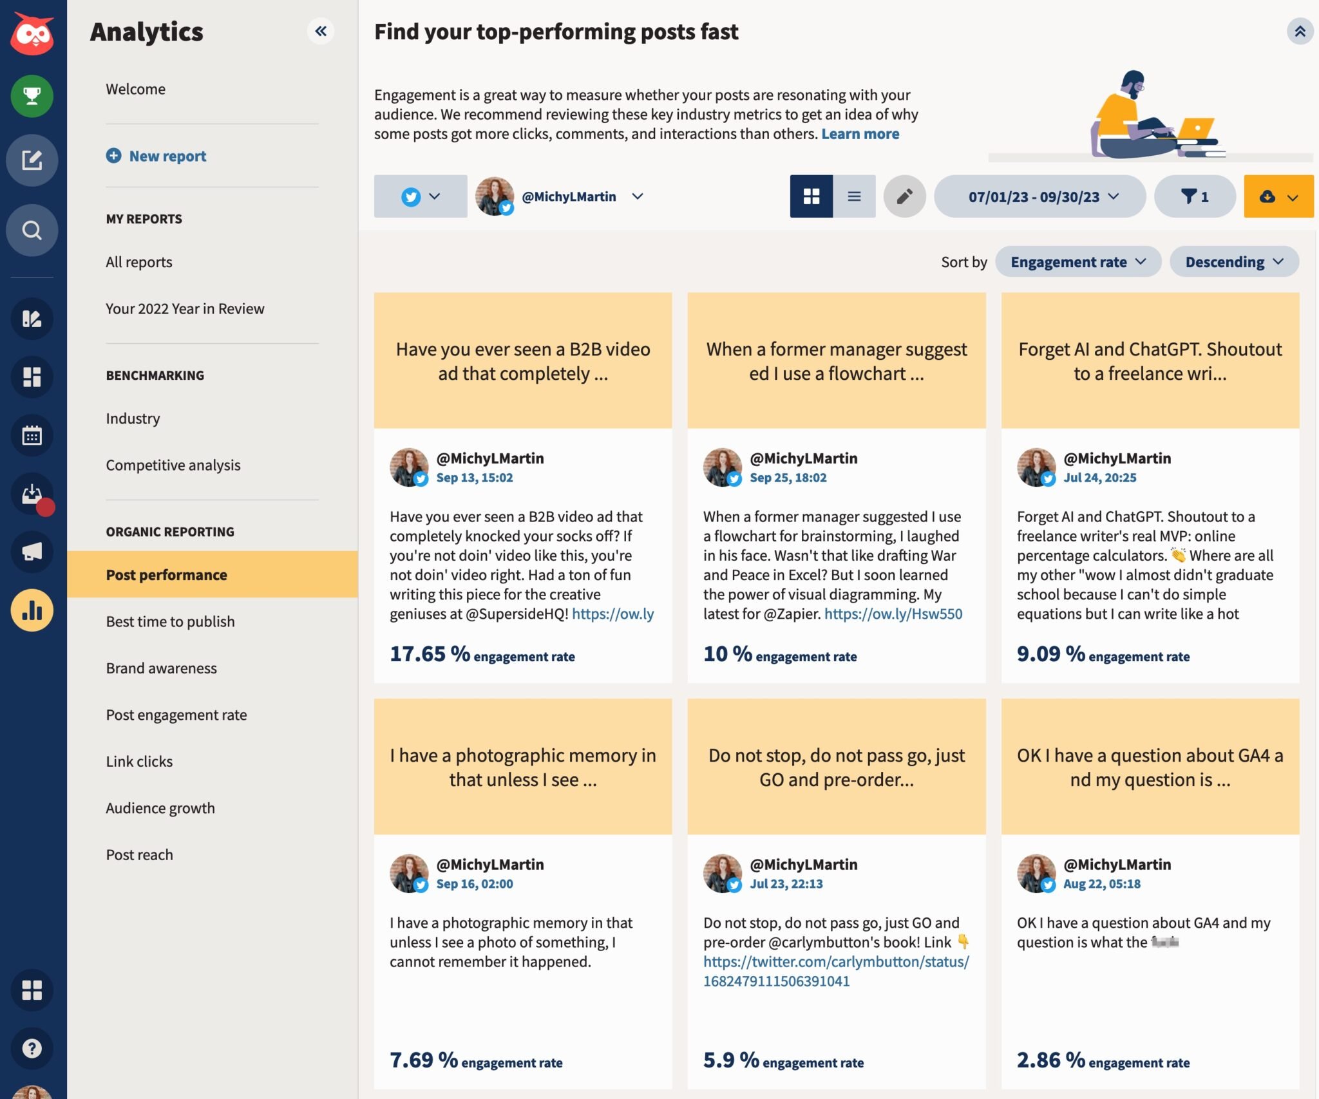
Task: Open the Goals trophy icon in sidebar
Action: click(x=32, y=97)
